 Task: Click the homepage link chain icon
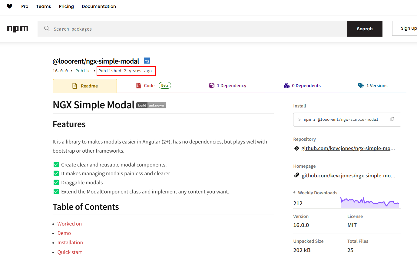tap(296, 175)
